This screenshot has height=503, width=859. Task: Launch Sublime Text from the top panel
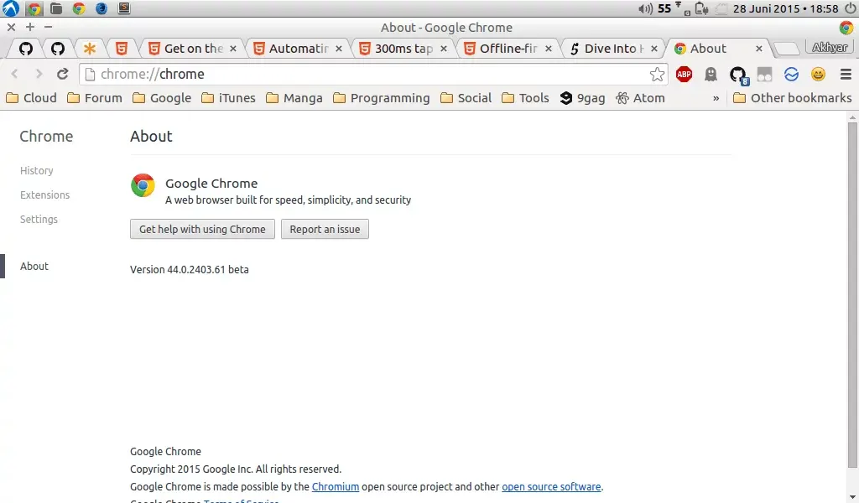[124, 8]
